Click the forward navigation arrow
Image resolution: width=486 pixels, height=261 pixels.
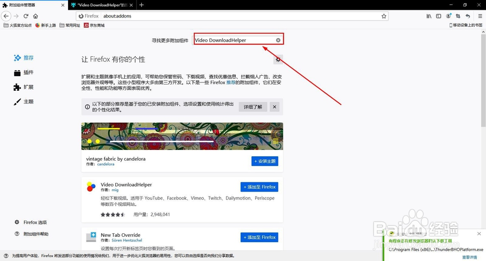(x=16, y=16)
